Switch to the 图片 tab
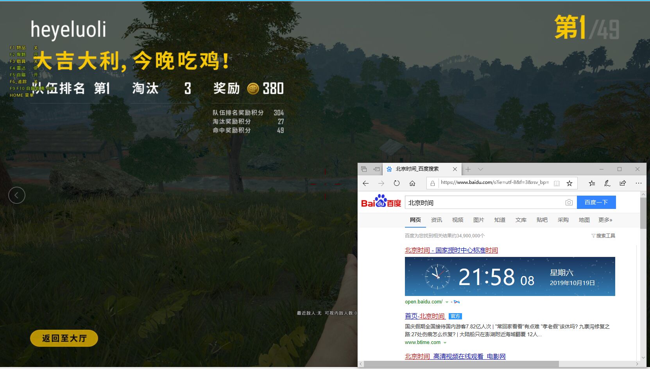 (478, 220)
